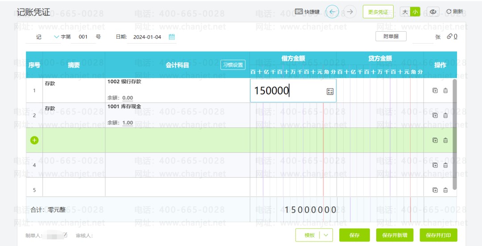Open 习惯设置 habit settings
The height and width of the screenshot is (246, 482).
click(233, 65)
